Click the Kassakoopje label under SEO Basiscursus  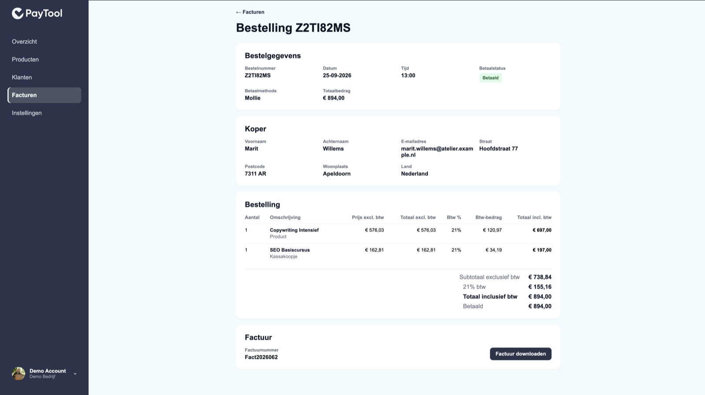pos(283,257)
